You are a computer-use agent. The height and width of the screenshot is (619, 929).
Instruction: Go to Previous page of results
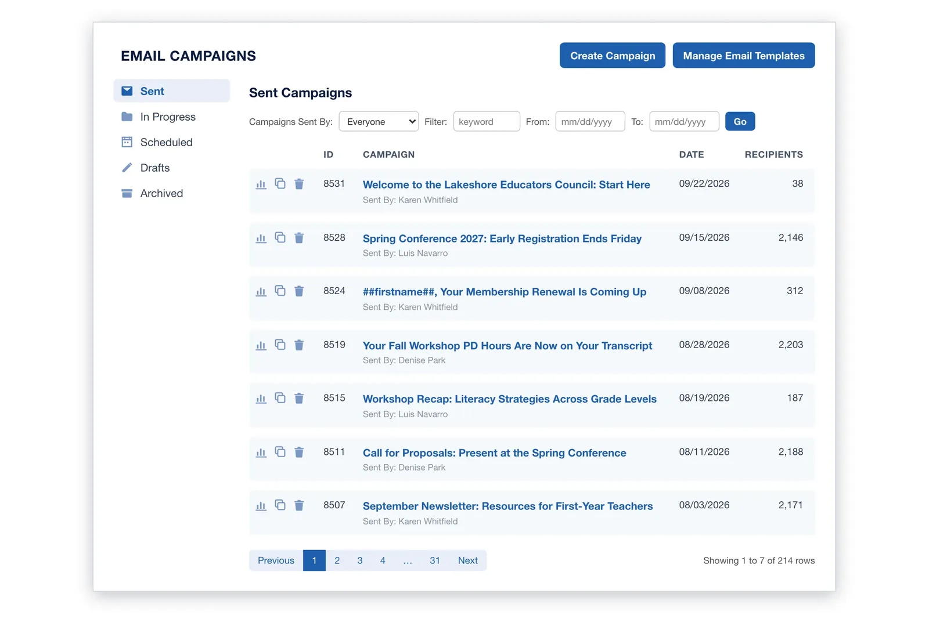[276, 560]
